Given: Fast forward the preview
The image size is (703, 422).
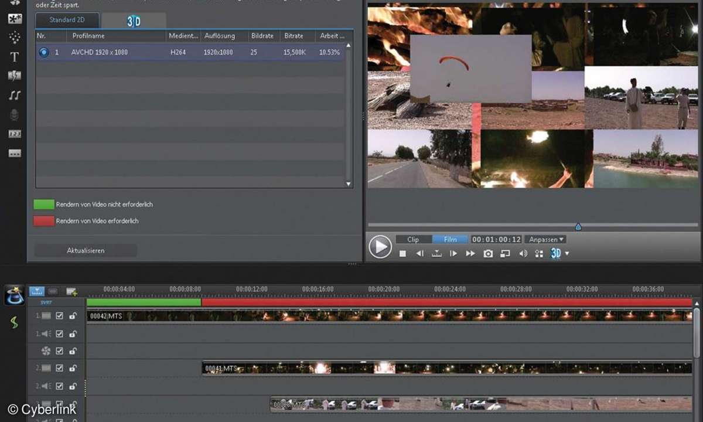Looking at the screenshot, I should point(470,254).
